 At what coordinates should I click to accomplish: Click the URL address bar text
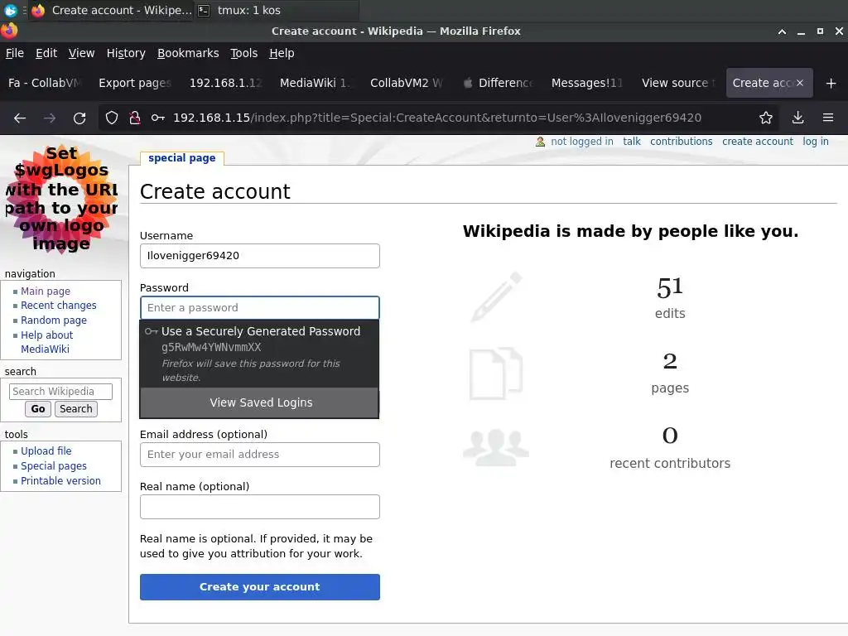pyautogui.click(x=437, y=118)
